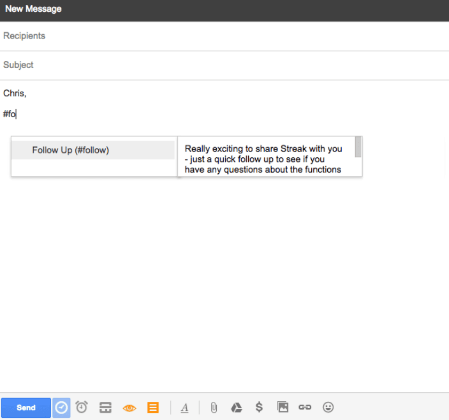Set a snooze reminder with the alarm icon
Image resolution: width=449 pixels, height=420 pixels.
pyautogui.click(x=81, y=407)
